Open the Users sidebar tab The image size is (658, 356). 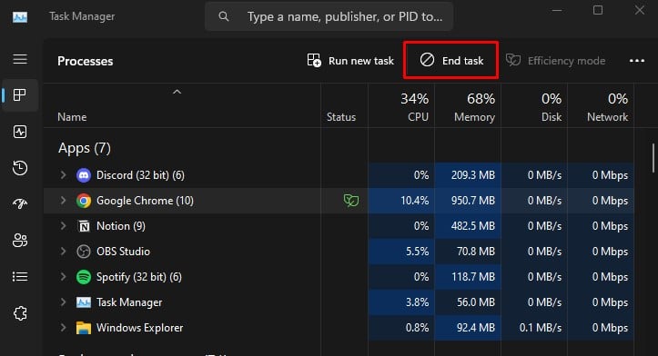(x=20, y=241)
